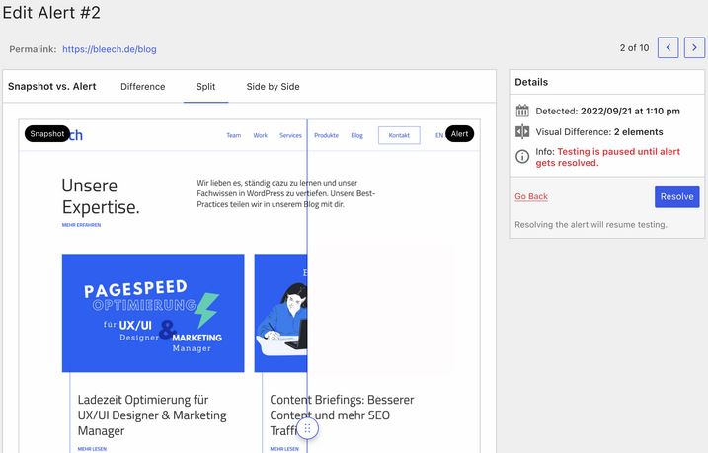Open the Content Briefings article thumbnail
The image size is (708, 453).
280,313
